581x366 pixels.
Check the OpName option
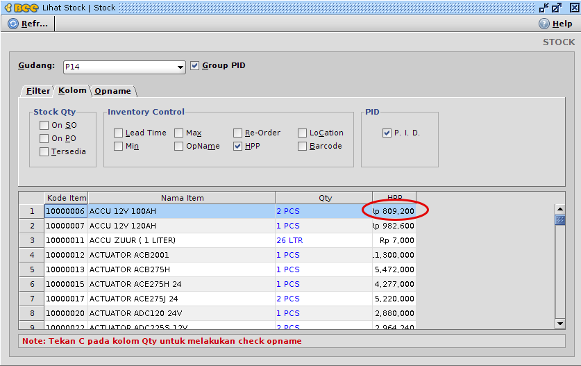click(x=178, y=146)
